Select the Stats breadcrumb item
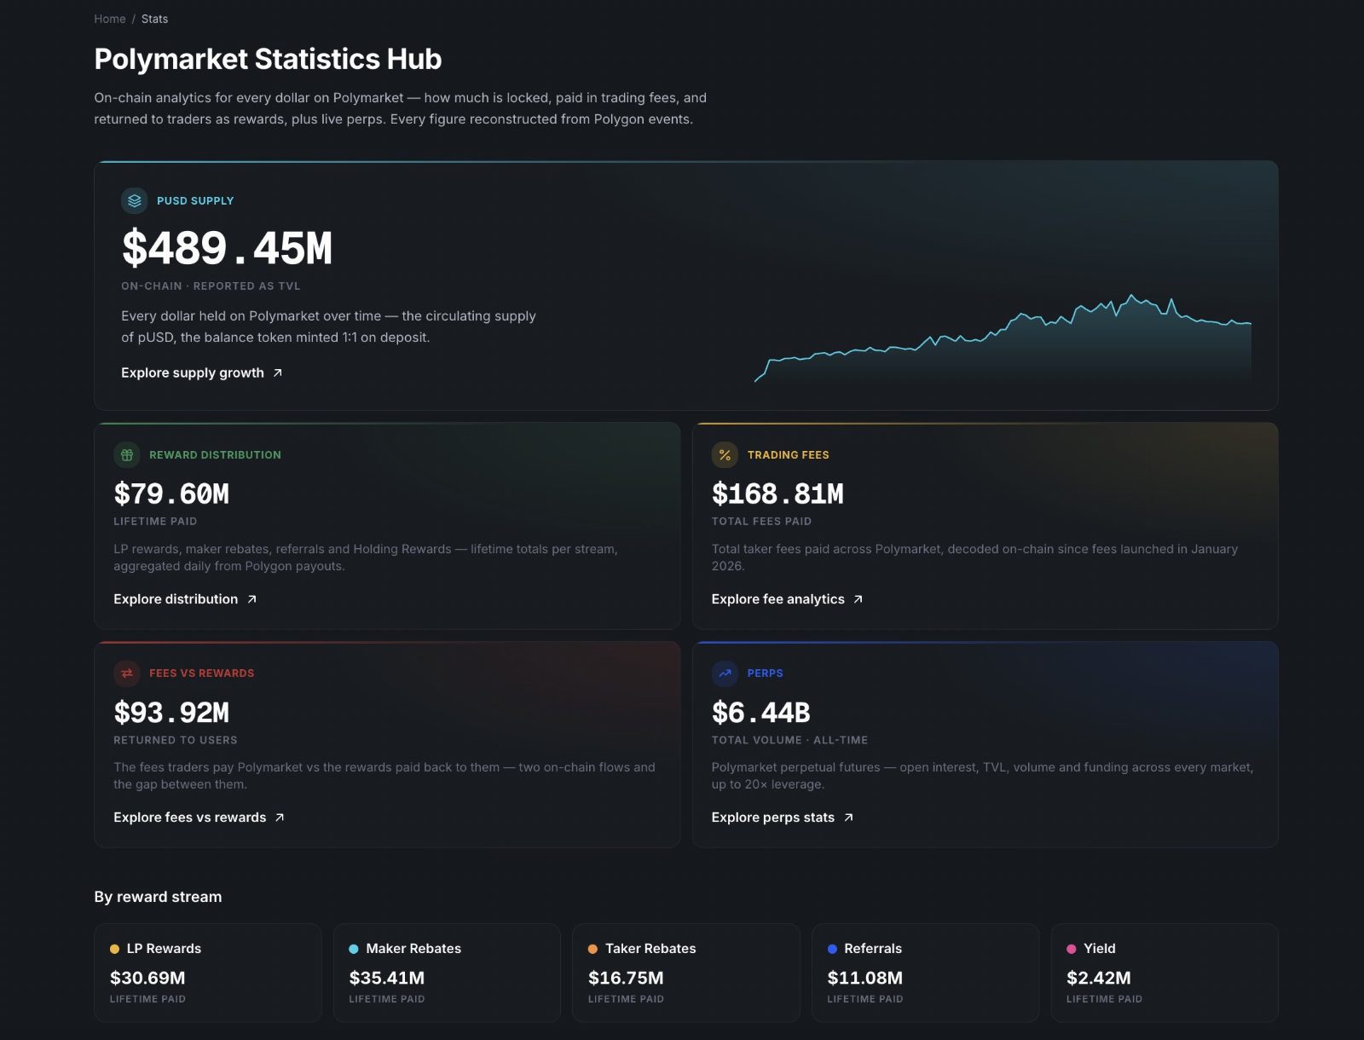 click(x=154, y=19)
